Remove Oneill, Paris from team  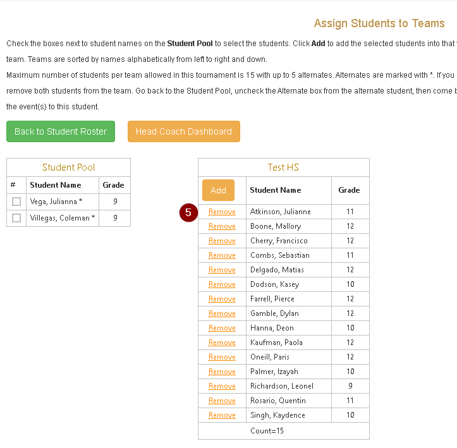[x=222, y=357]
